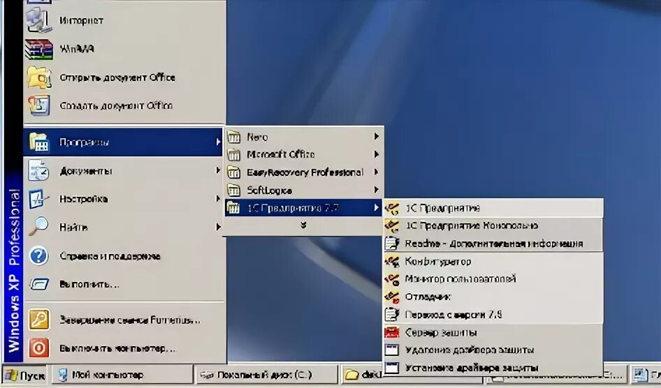This screenshot has height=388, width=661.
Task: Expand the Настройка submenu arrow
Action: click(218, 198)
